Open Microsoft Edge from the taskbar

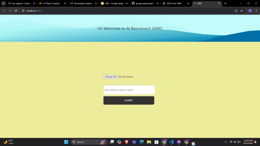[141, 142]
